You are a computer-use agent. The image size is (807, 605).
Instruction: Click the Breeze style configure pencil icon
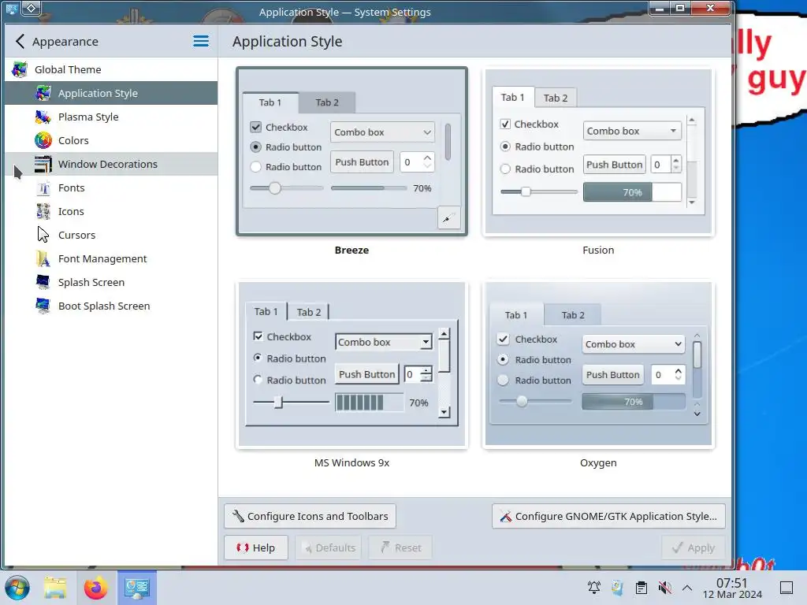point(448,218)
